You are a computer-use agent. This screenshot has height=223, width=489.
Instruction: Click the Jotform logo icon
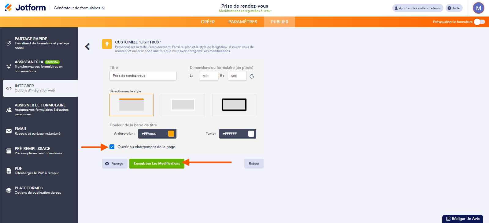[8, 8]
